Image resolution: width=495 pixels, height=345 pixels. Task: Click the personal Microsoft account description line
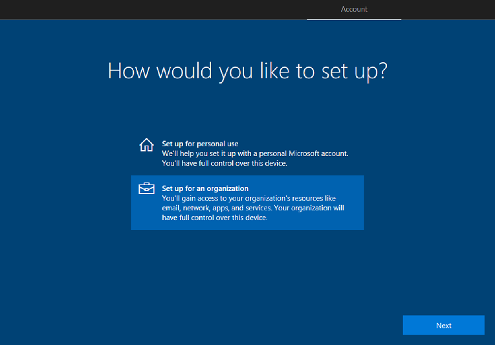pyautogui.click(x=254, y=153)
